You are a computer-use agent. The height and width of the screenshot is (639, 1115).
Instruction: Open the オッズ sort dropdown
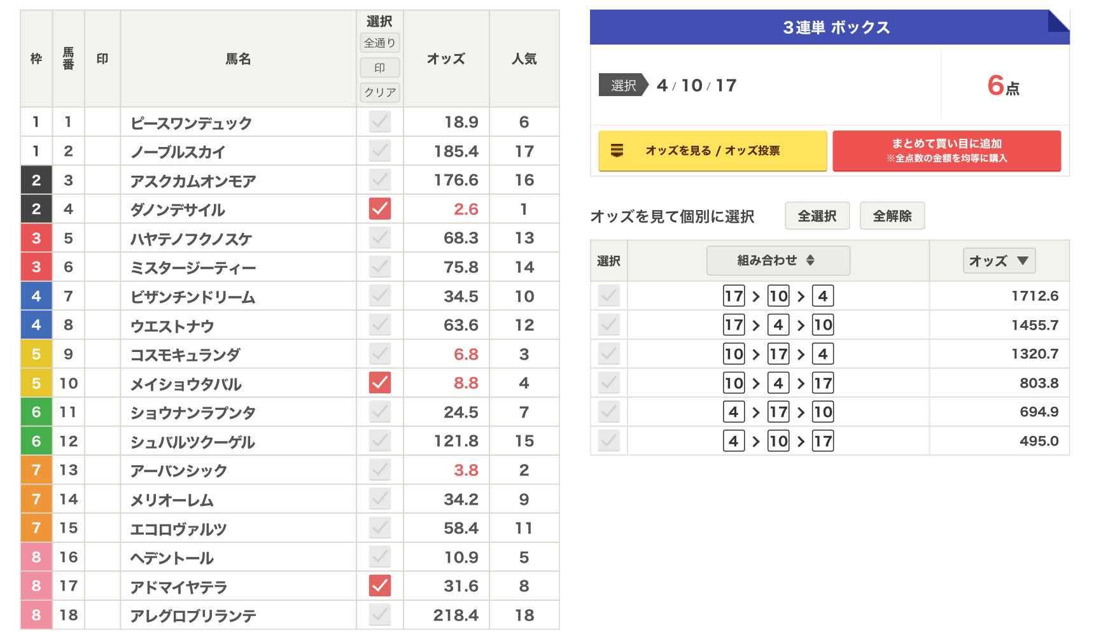(999, 261)
